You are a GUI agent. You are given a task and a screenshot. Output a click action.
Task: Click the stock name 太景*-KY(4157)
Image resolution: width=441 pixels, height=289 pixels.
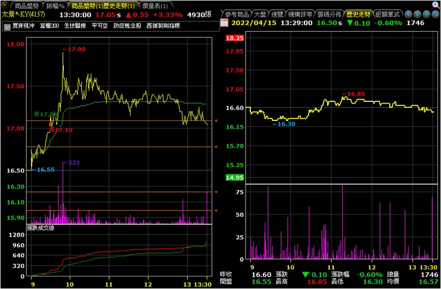(x=23, y=14)
